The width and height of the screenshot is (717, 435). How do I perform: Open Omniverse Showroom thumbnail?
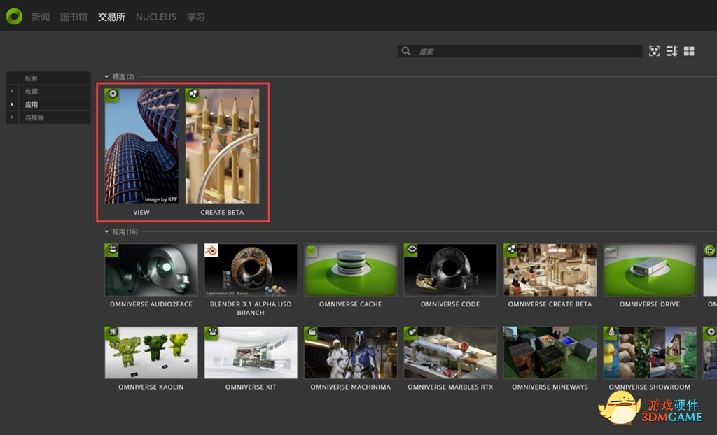650,352
